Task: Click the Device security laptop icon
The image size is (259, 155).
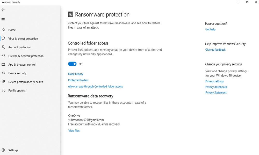Action: [3, 73]
